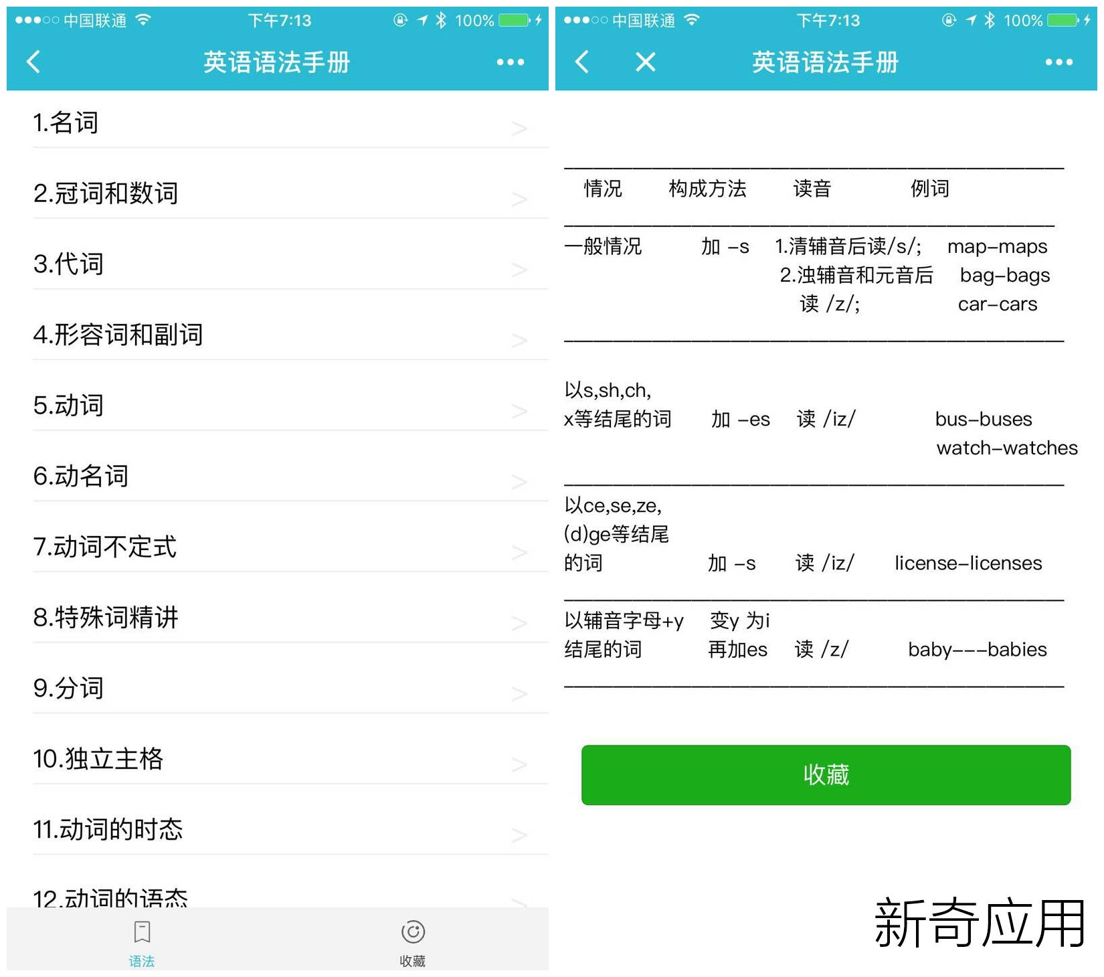Expand chevron on the 6.动名词 row
This screenshot has width=1104, height=977.
coord(519,482)
